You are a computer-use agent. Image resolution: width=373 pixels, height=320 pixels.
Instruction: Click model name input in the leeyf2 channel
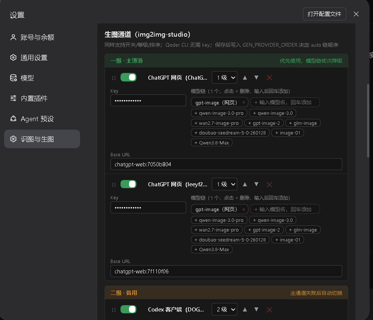(285, 209)
